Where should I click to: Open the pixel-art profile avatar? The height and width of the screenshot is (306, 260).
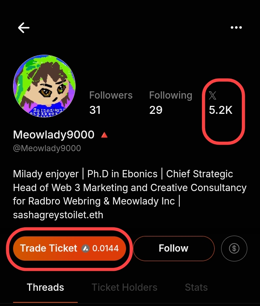click(44, 86)
